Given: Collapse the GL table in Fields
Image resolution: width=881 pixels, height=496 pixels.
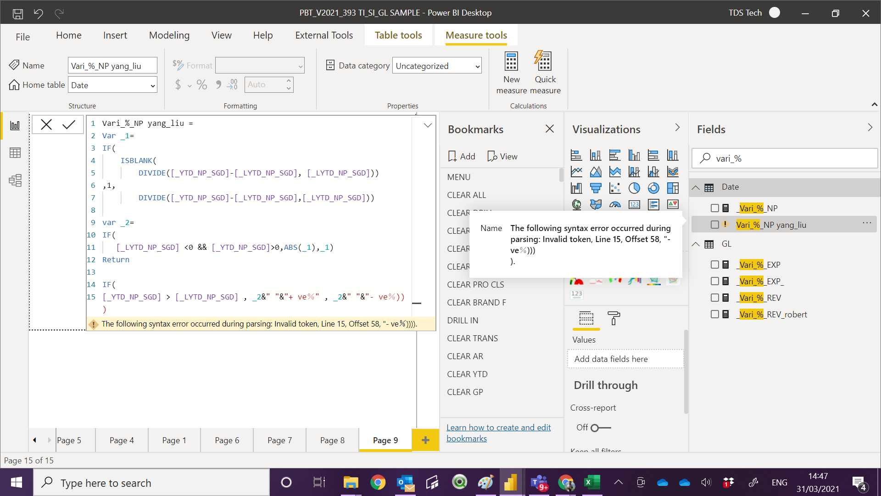Looking at the screenshot, I should coord(696,244).
